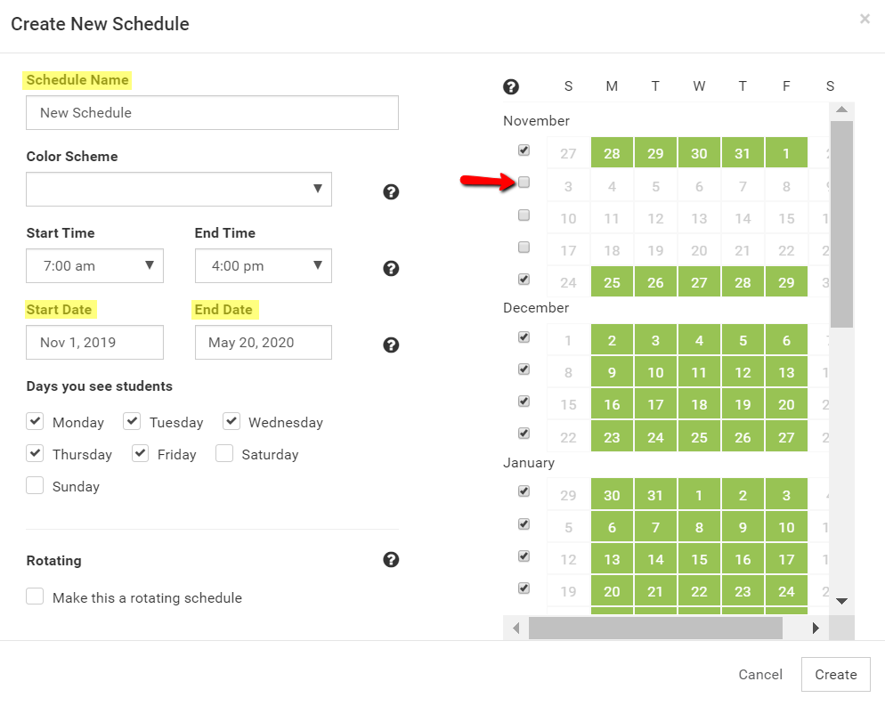Screen dimensions: 885x706
Task: Click the Start Date field
Action: [x=94, y=342]
